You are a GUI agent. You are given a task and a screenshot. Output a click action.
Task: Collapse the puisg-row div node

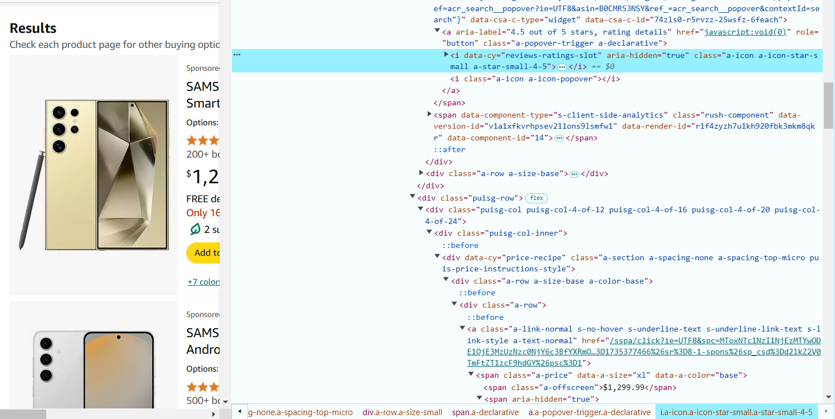pyautogui.click(x=413, y=197)
